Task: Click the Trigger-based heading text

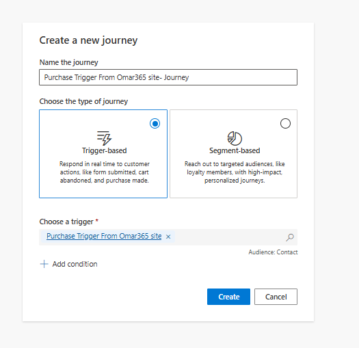Action: point(104,150)
